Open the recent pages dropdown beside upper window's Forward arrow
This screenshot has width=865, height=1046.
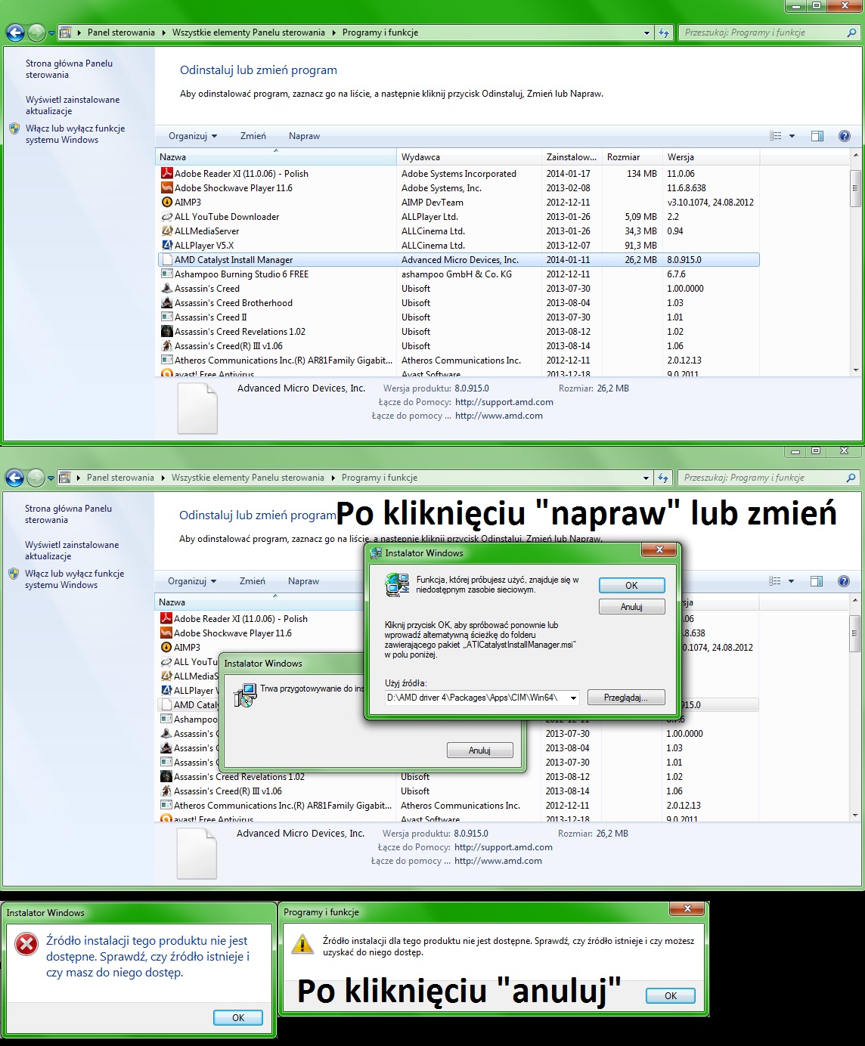51,33
